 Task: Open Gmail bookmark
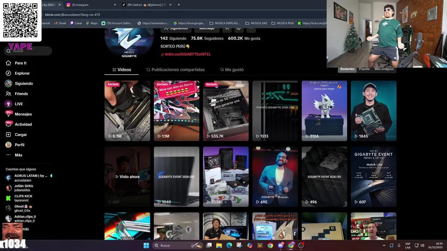point(60,23)
